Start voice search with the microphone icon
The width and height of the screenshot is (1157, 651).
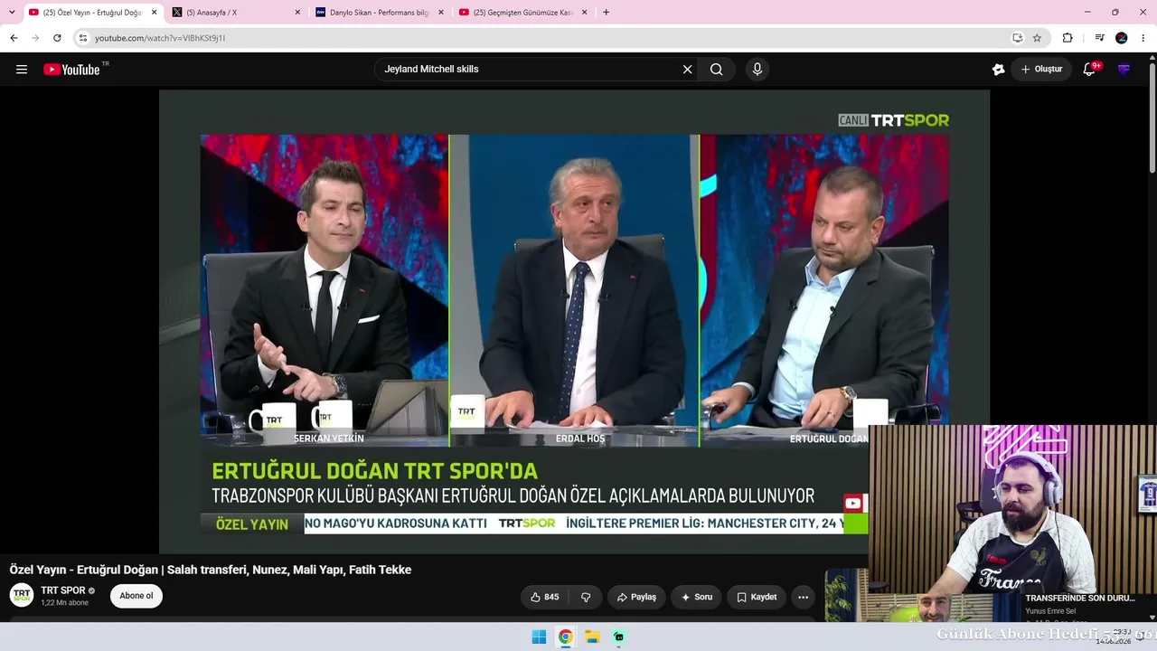point(757,70)
